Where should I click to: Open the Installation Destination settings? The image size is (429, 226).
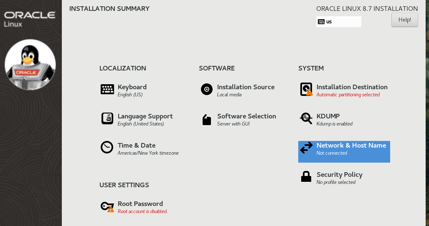352,87
